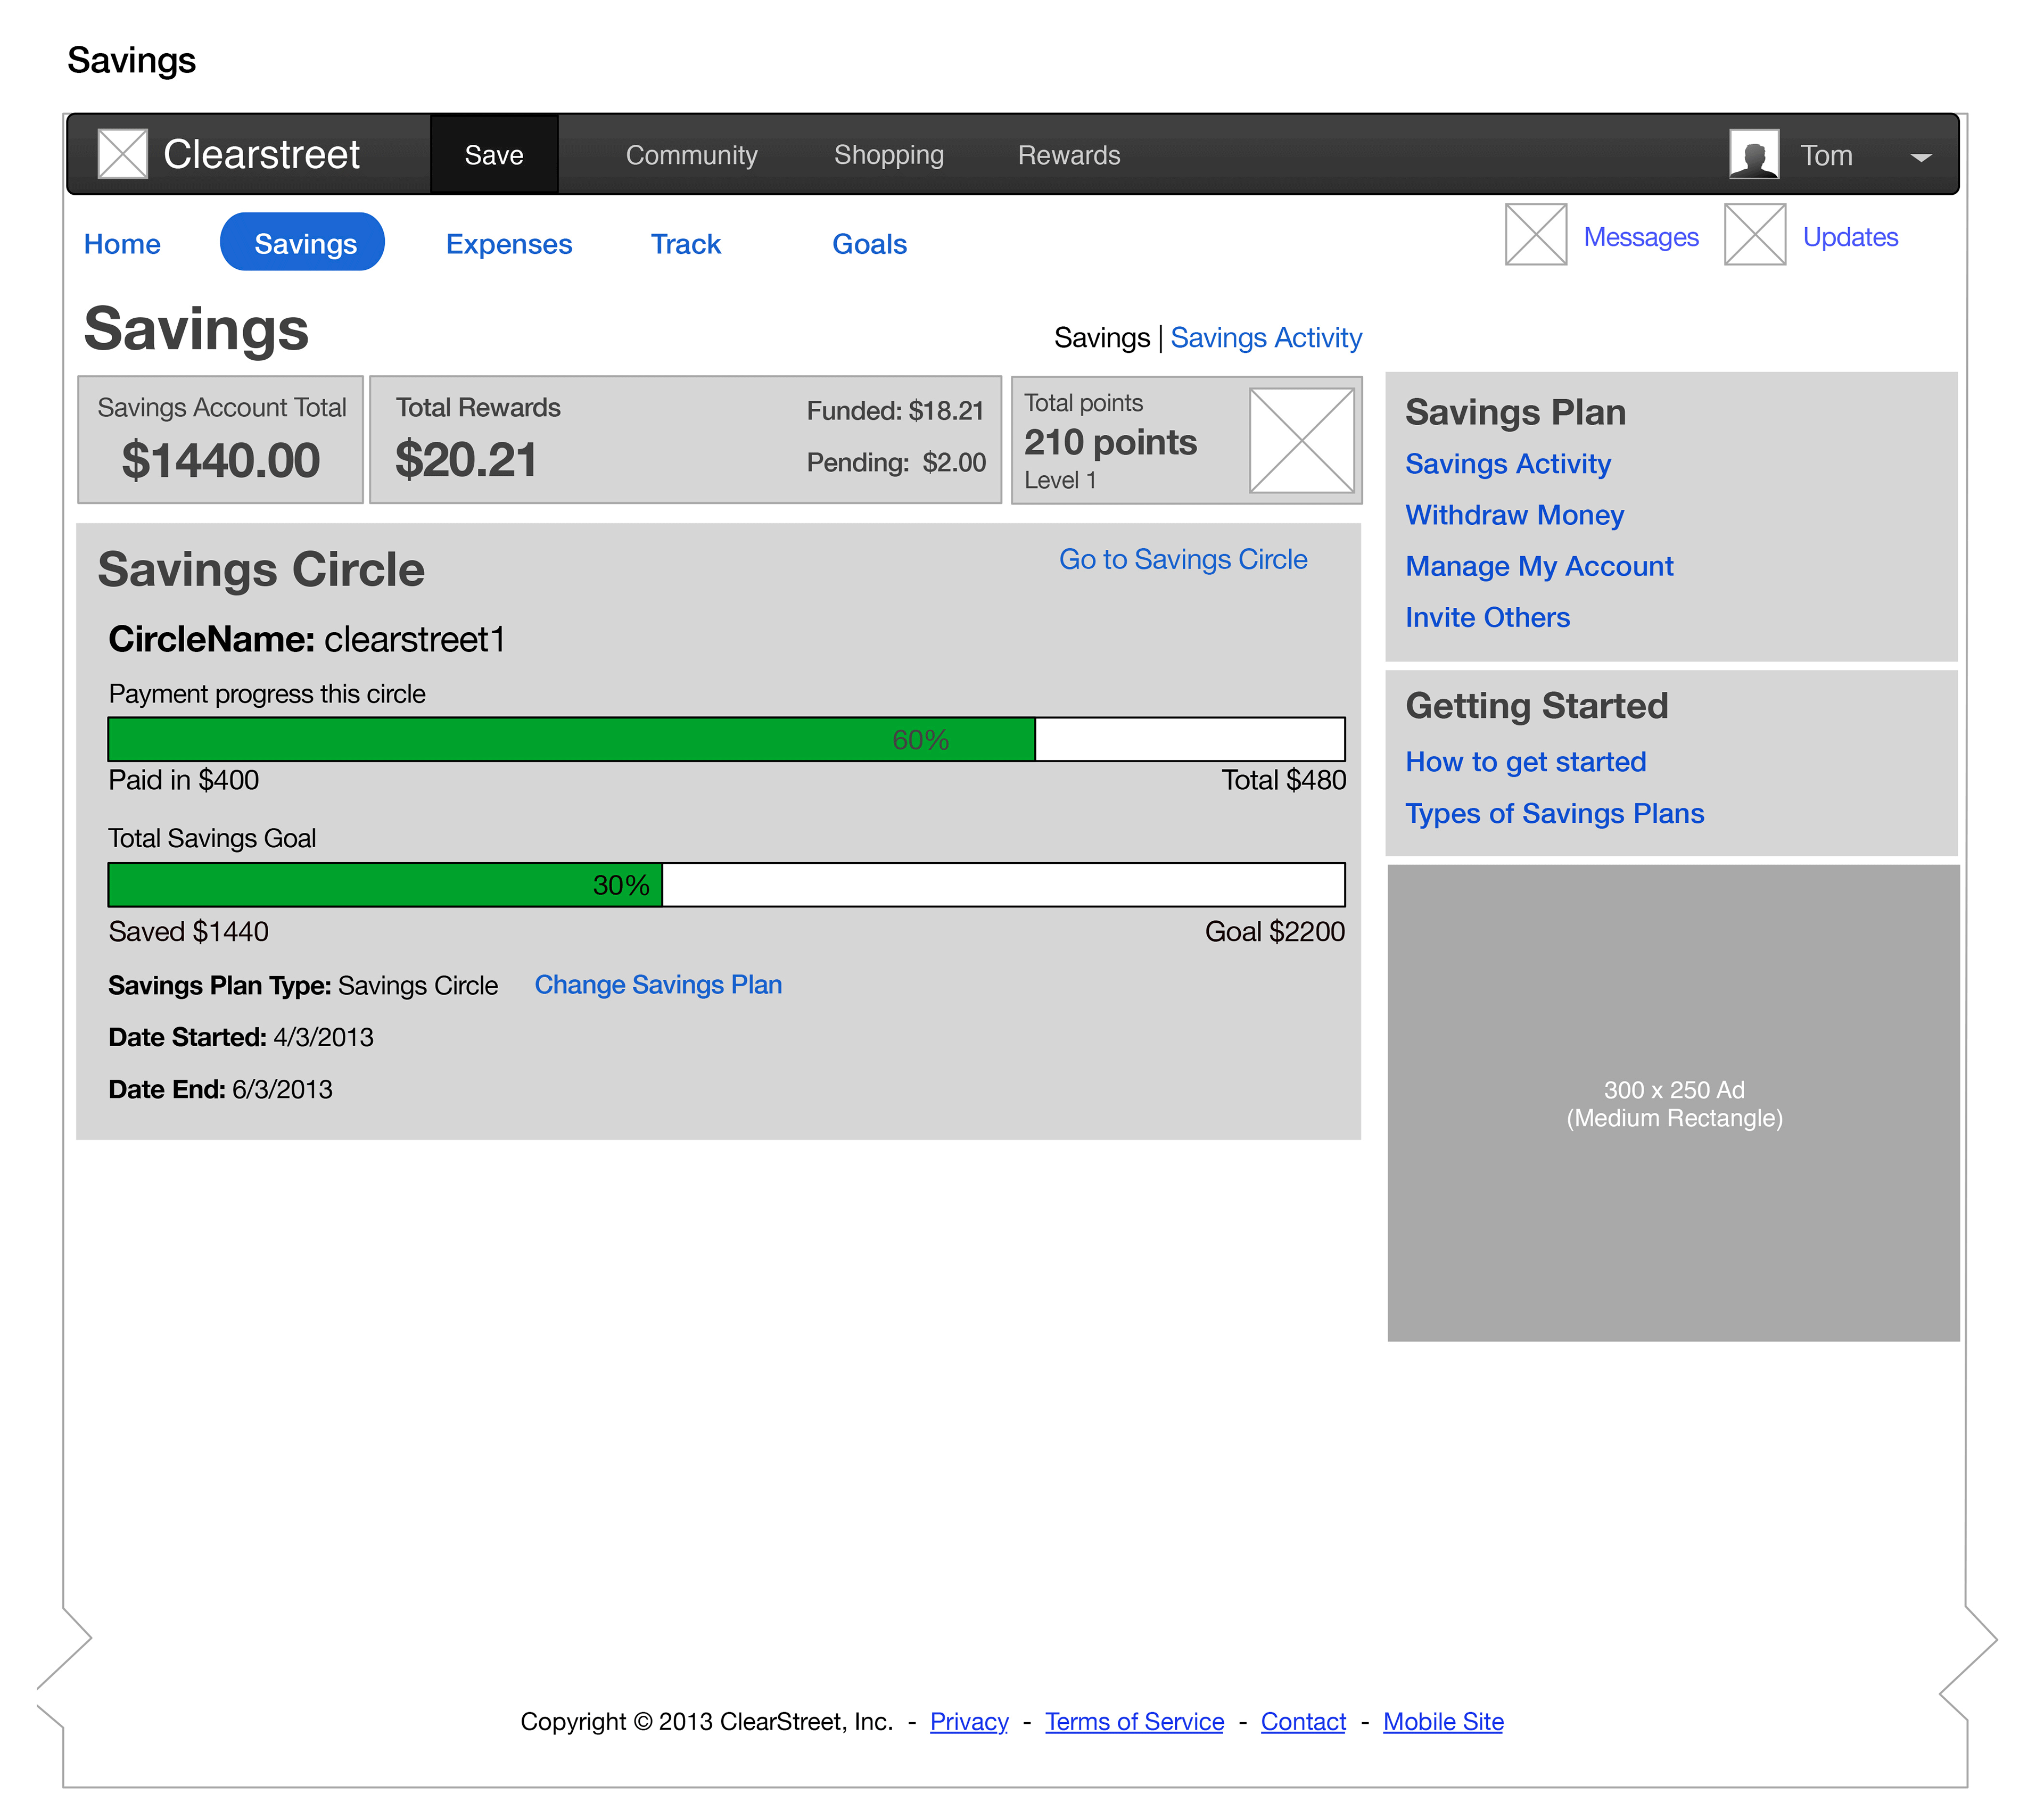Open the Rewards menu item
The image size is (2044, 1810).
point(1069,155)
